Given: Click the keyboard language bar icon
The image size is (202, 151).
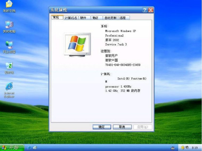Looking at the screenshot, I should 173,148.
